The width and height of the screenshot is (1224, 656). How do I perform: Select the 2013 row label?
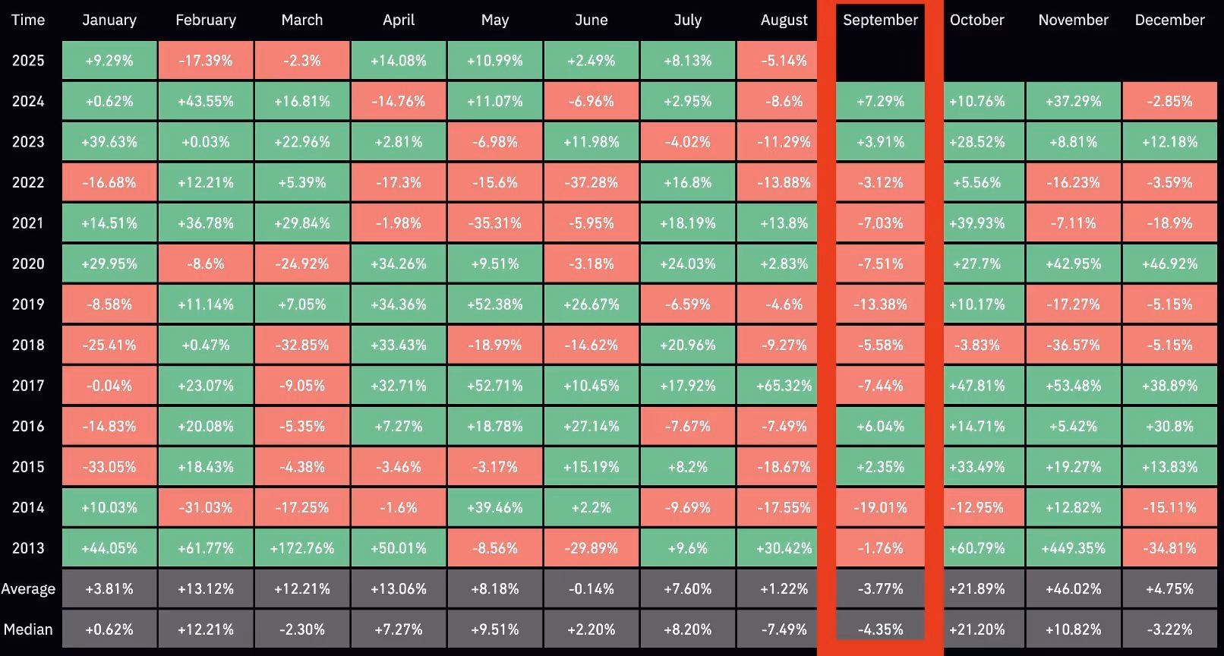click(28, 548)
